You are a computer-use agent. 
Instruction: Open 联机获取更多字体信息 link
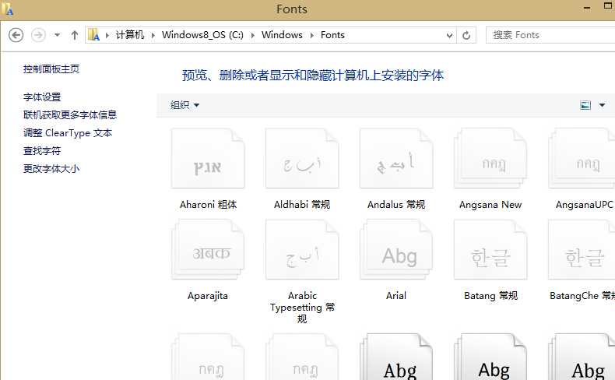coord(70,115)
